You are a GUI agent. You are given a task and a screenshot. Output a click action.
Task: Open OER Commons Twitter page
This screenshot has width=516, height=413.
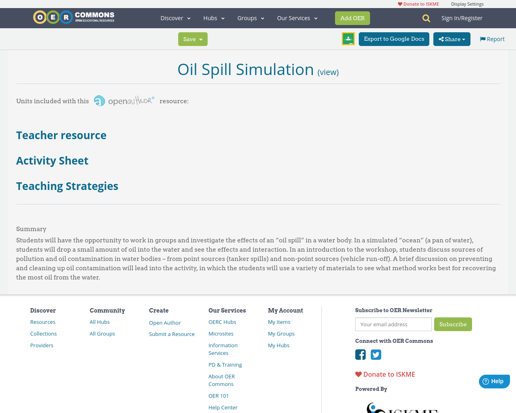pos(376,355)
